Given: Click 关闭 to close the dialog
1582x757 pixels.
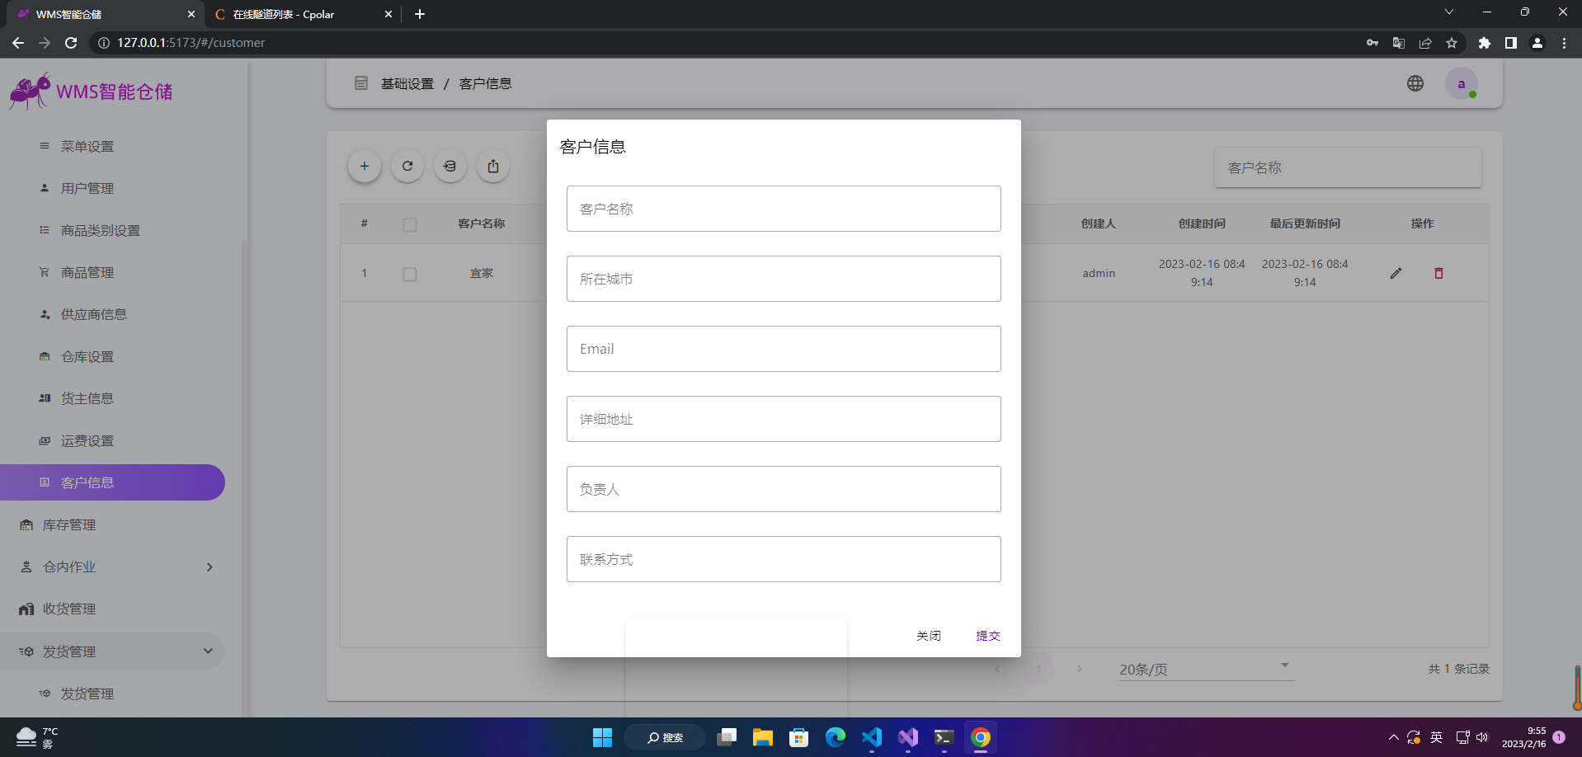Looking at the screenshot, I should click(929, 636).
